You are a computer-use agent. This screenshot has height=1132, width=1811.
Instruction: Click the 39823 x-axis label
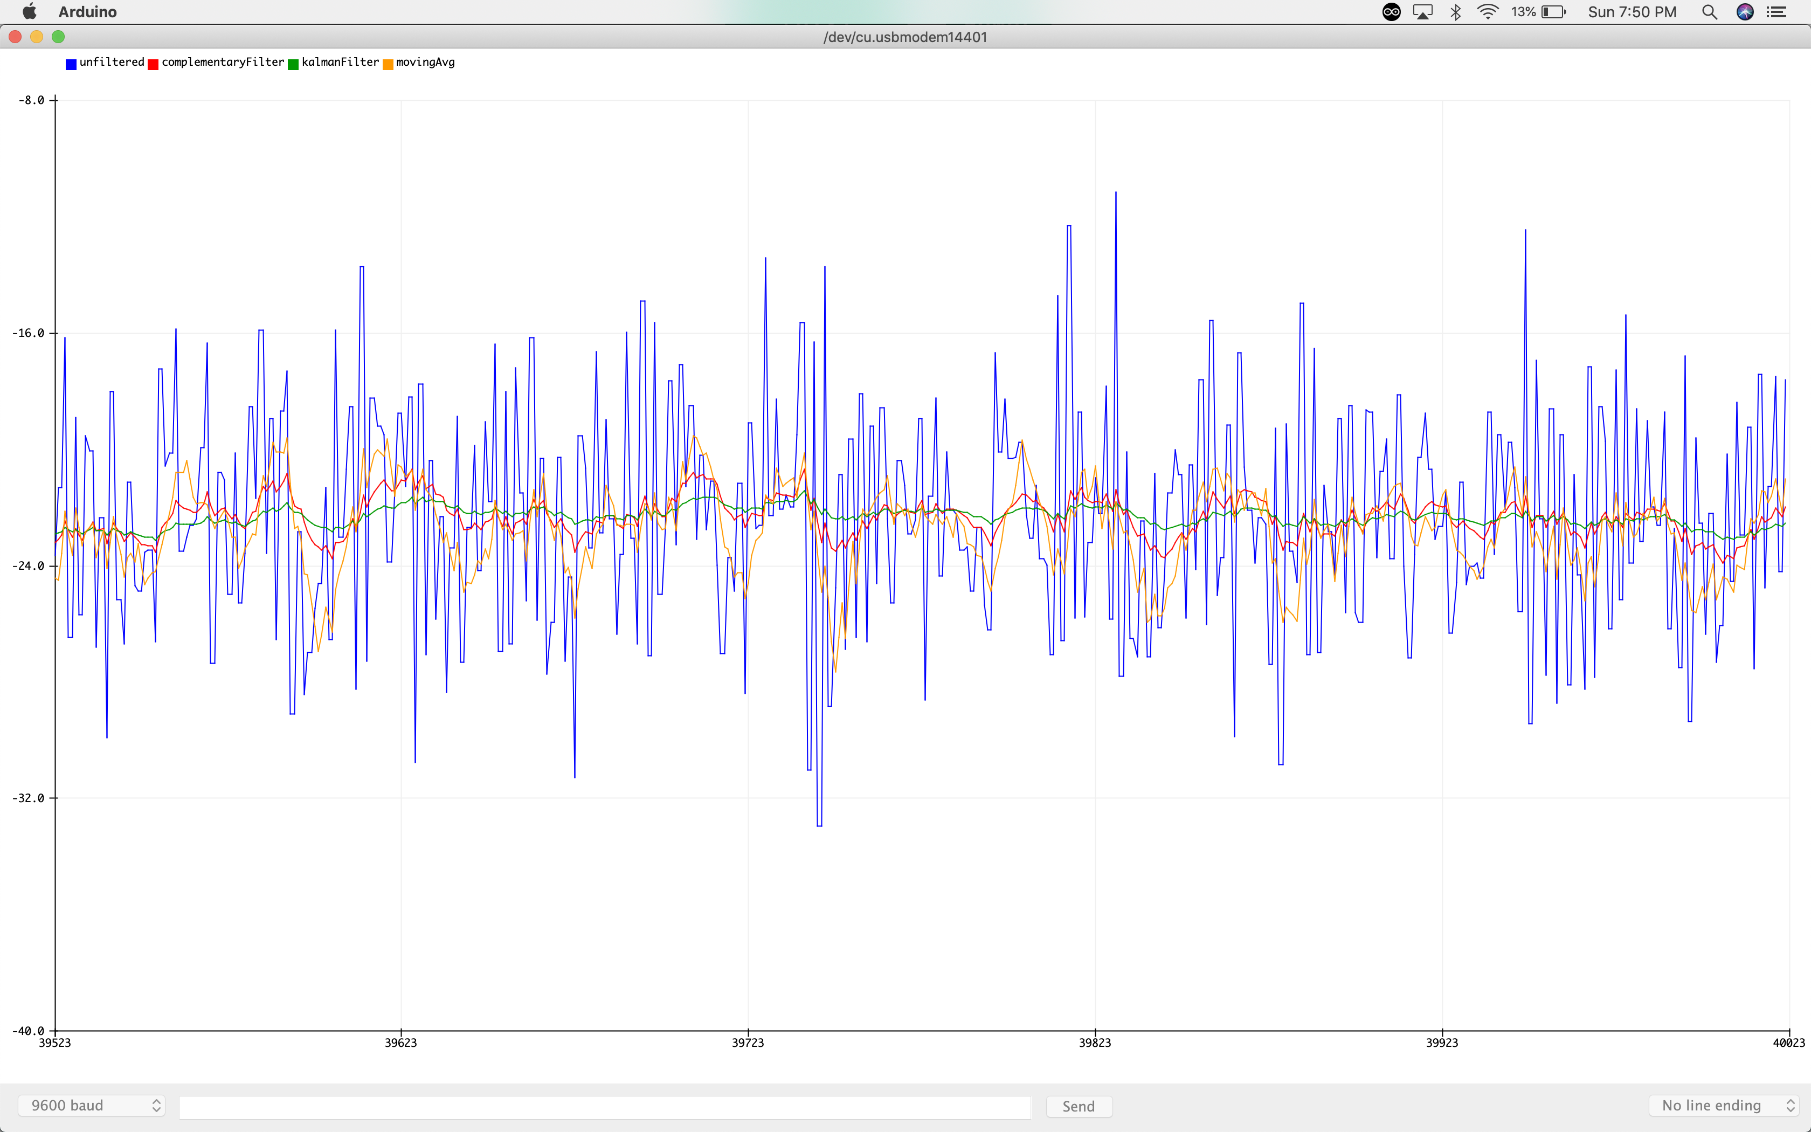coord(1095,1043)
